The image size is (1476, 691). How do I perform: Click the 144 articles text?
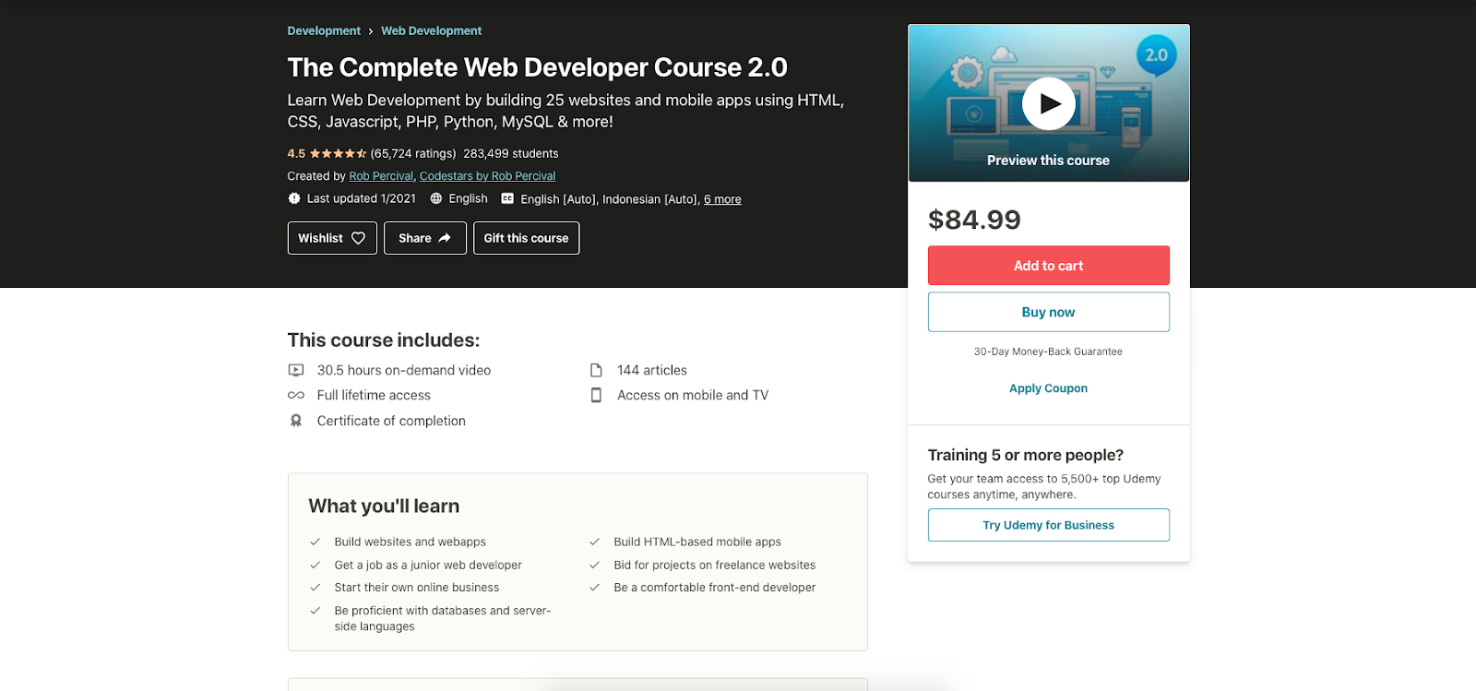652,370
